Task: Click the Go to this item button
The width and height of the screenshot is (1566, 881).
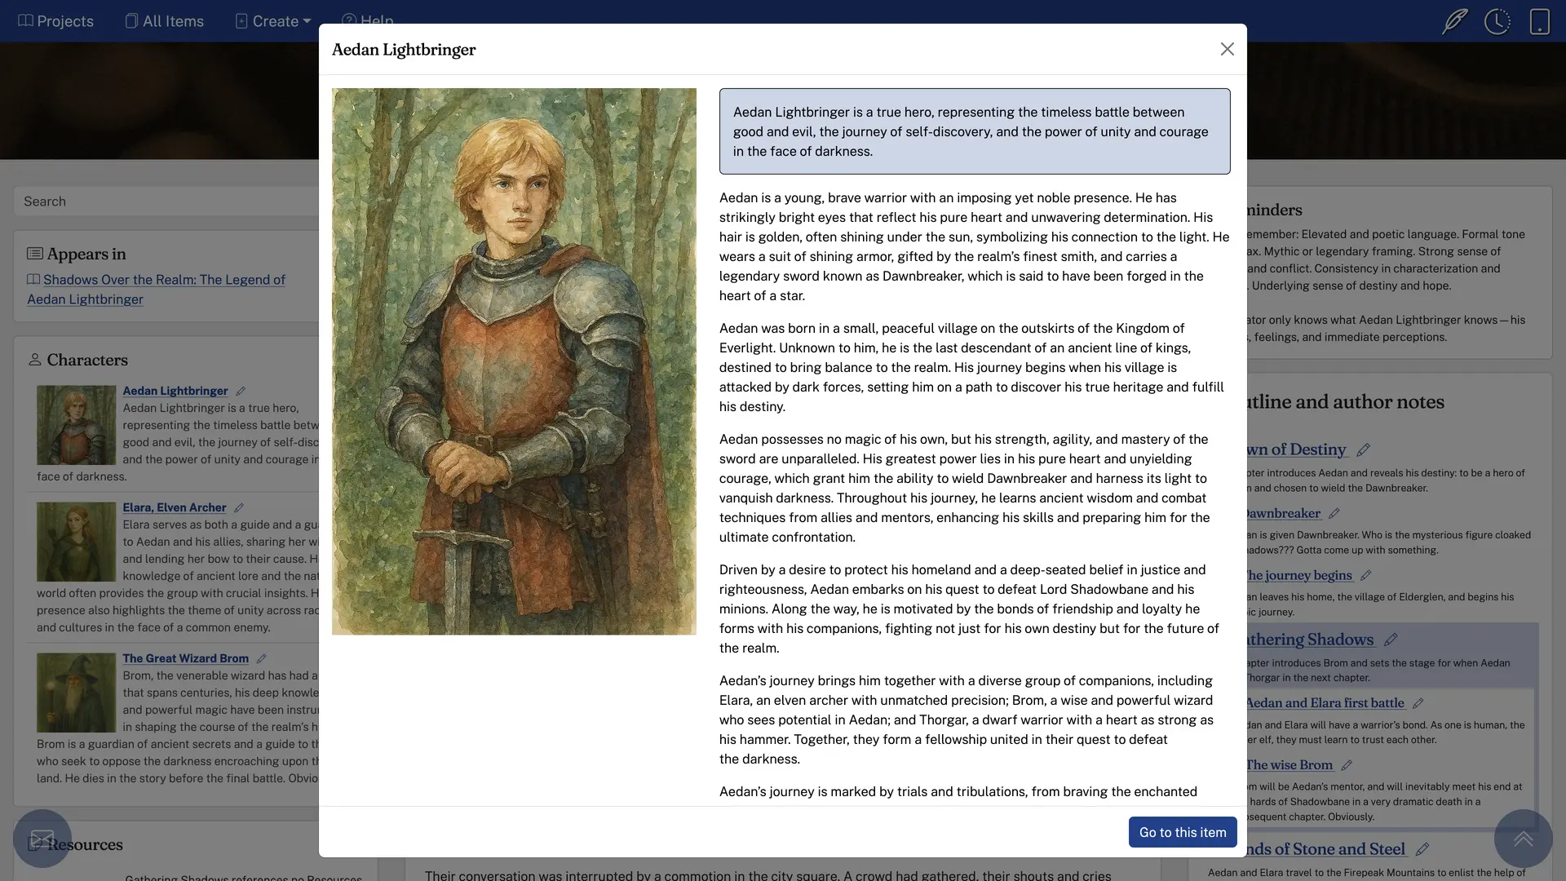Action: (1182, 832)
